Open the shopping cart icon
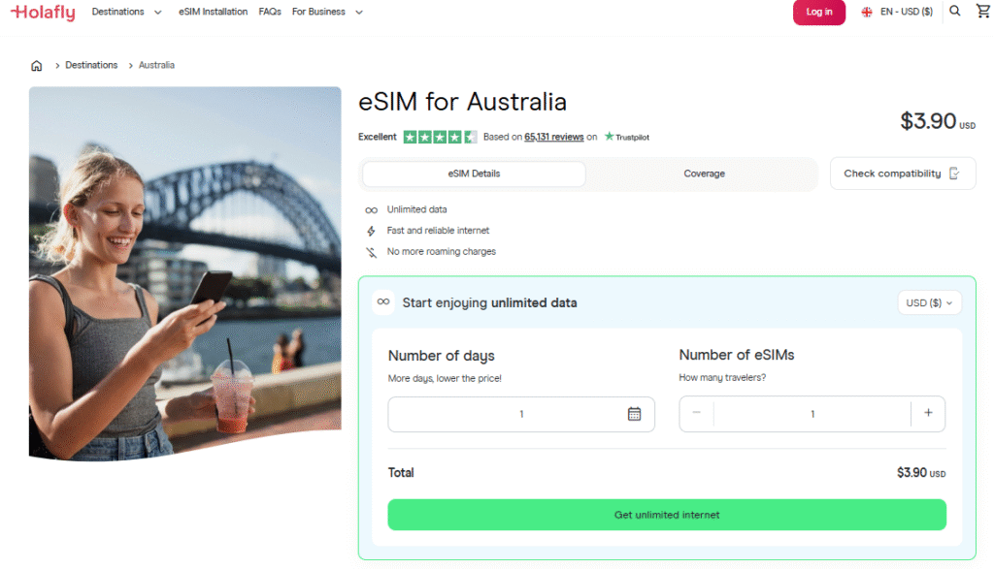Image resolution: width=994 pixels, height=569 pixels. point(983,11)
